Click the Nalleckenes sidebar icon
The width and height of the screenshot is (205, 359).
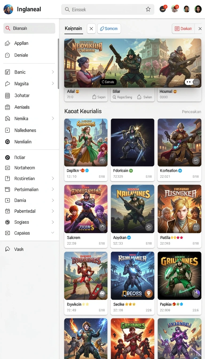7,130
